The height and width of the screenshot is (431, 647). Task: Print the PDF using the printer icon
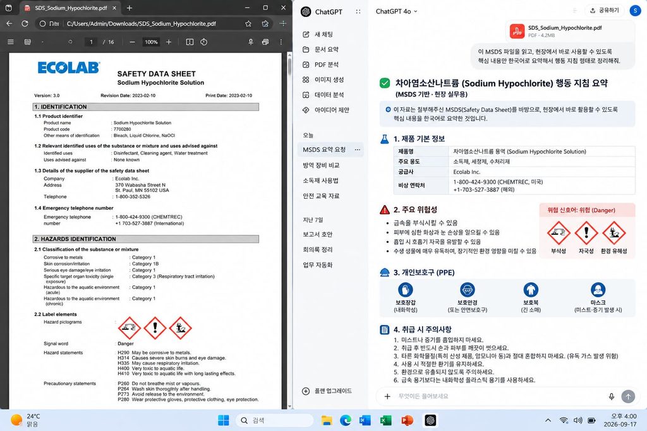[x=265, y=42]
